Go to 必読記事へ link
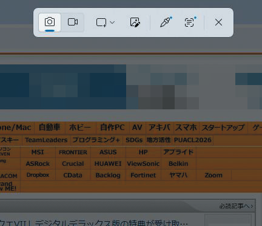The width and height of the screenshot is (262, 226). tap(236, 206)
